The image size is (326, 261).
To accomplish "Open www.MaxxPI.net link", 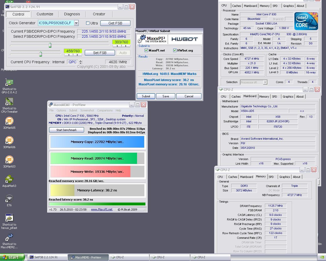I will point(102,209).
